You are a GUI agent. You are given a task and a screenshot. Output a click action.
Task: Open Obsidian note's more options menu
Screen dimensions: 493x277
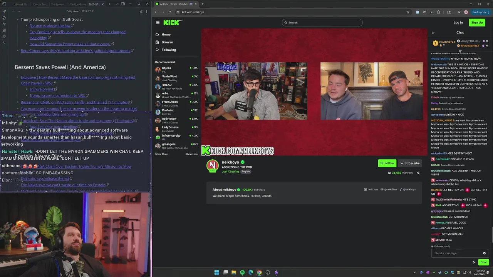147,12
